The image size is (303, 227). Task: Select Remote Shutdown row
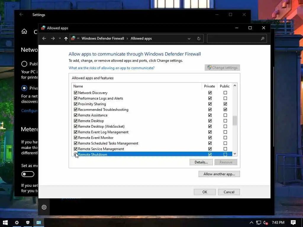tap(152, 154)
